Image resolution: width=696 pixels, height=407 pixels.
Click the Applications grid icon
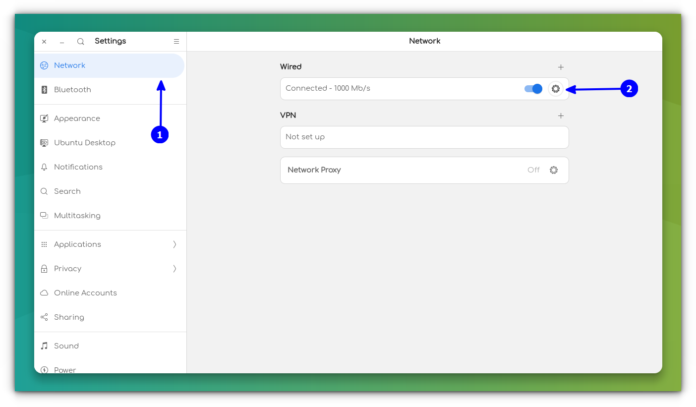44,244
